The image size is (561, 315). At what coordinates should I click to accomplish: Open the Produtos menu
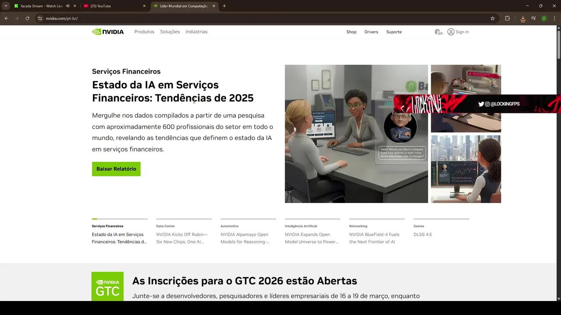(144, 32)
